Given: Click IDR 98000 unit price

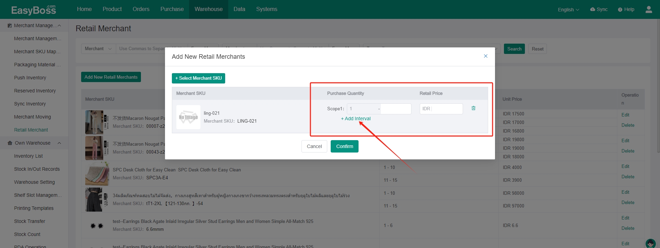Looking at the screenshot, I should [x=514, y=193].
